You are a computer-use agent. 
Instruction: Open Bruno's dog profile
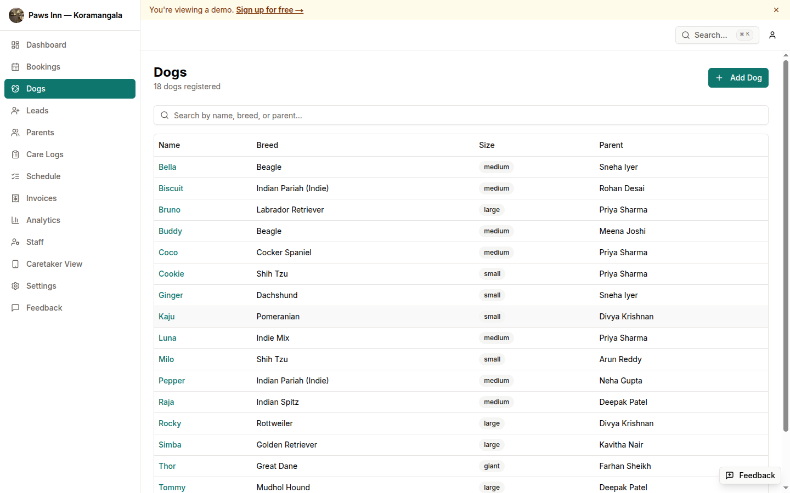tap(170, 210)
